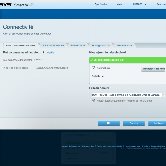Image resolution: width=166 pixels, height=166 pixels.
Task: Open App Center from the top bar
Action: pos(101,4)
